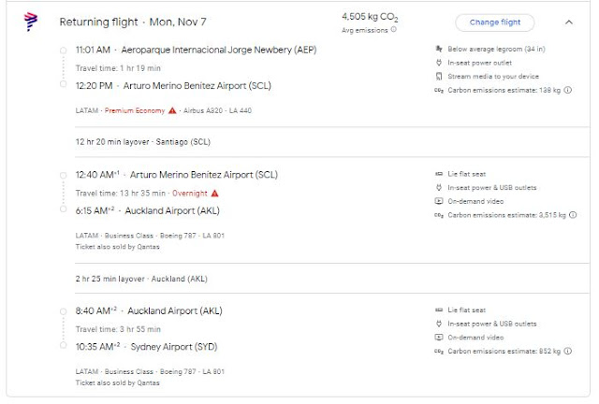599x404 pixels.
Task: Click the below average legroom seat icon
Action: coord(439,48)
